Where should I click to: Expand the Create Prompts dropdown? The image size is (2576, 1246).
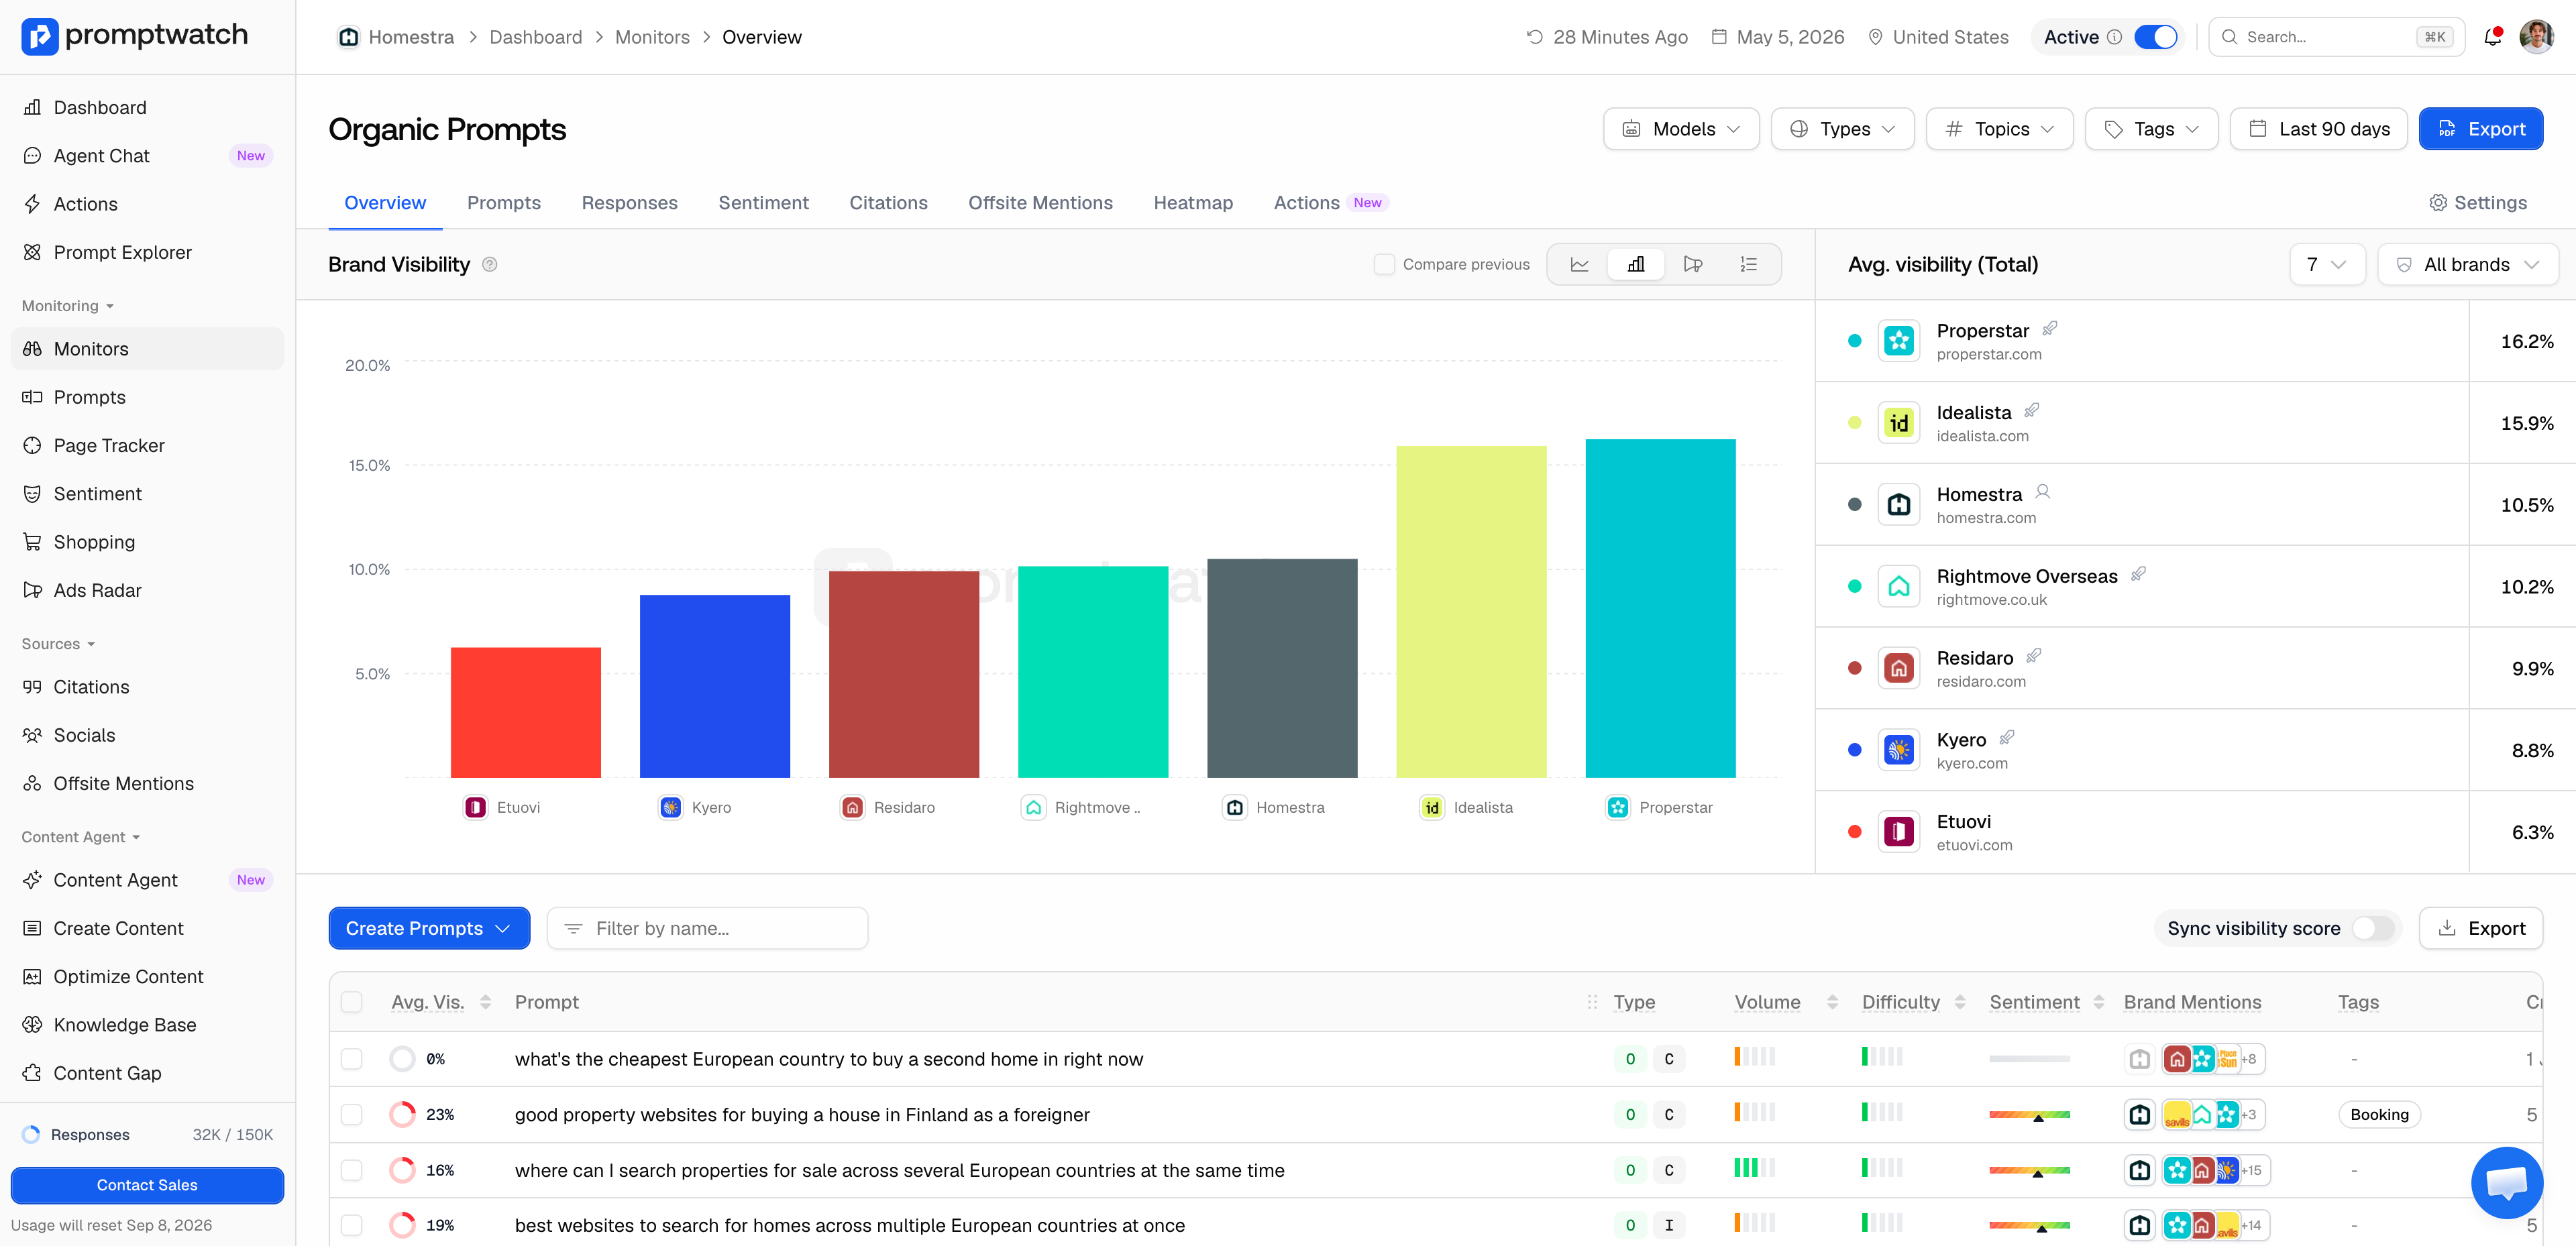[429, 929]
